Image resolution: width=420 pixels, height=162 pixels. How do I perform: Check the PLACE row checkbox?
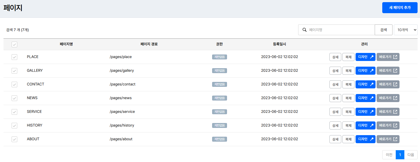14,57
